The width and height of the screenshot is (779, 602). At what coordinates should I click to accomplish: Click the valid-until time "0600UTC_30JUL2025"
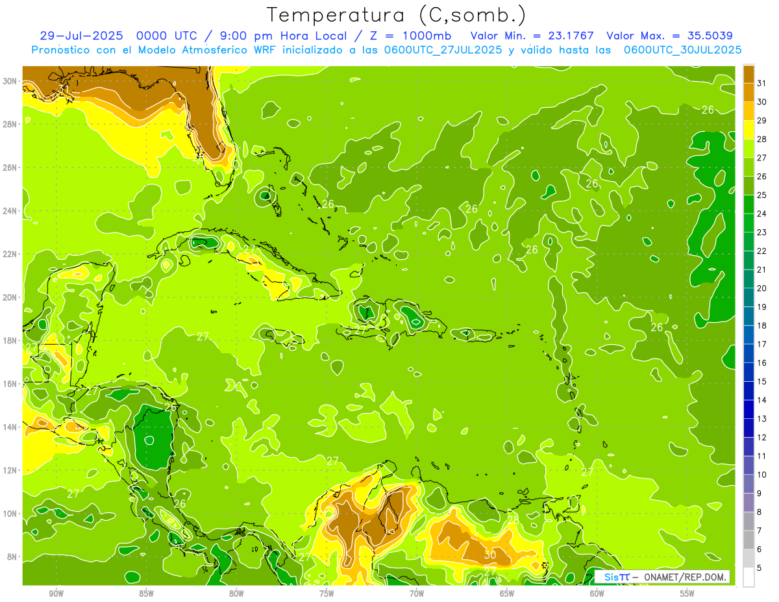pyautogui.click(x=682, y=50)
